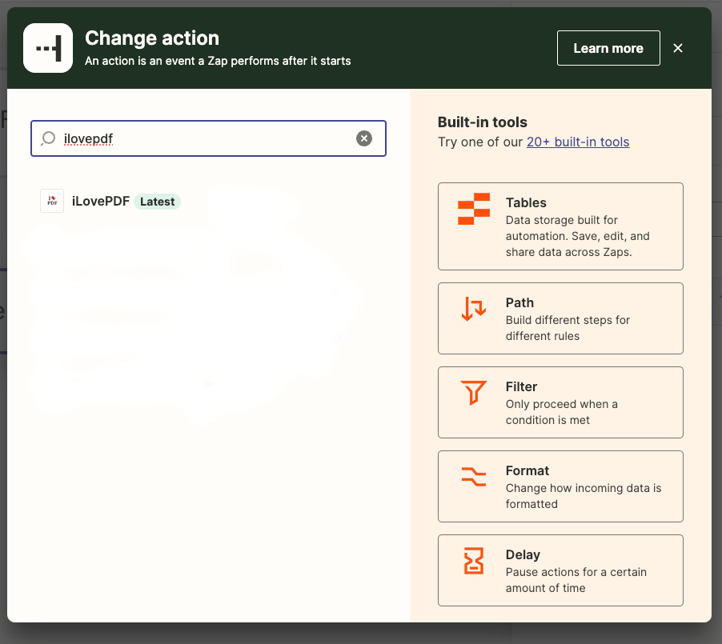The height and width of the screenshot is (644, 722).
Task: Choose the Delay built-in tool card
Action: tap(560, 570)
